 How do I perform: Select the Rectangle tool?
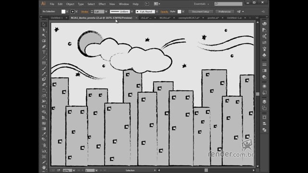tap(44, 63)
